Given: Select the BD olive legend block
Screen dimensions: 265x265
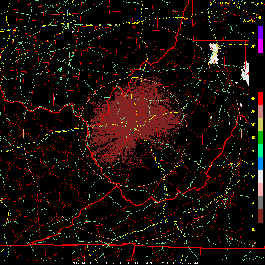Looking at the screenshot, I should pos(260,125).
